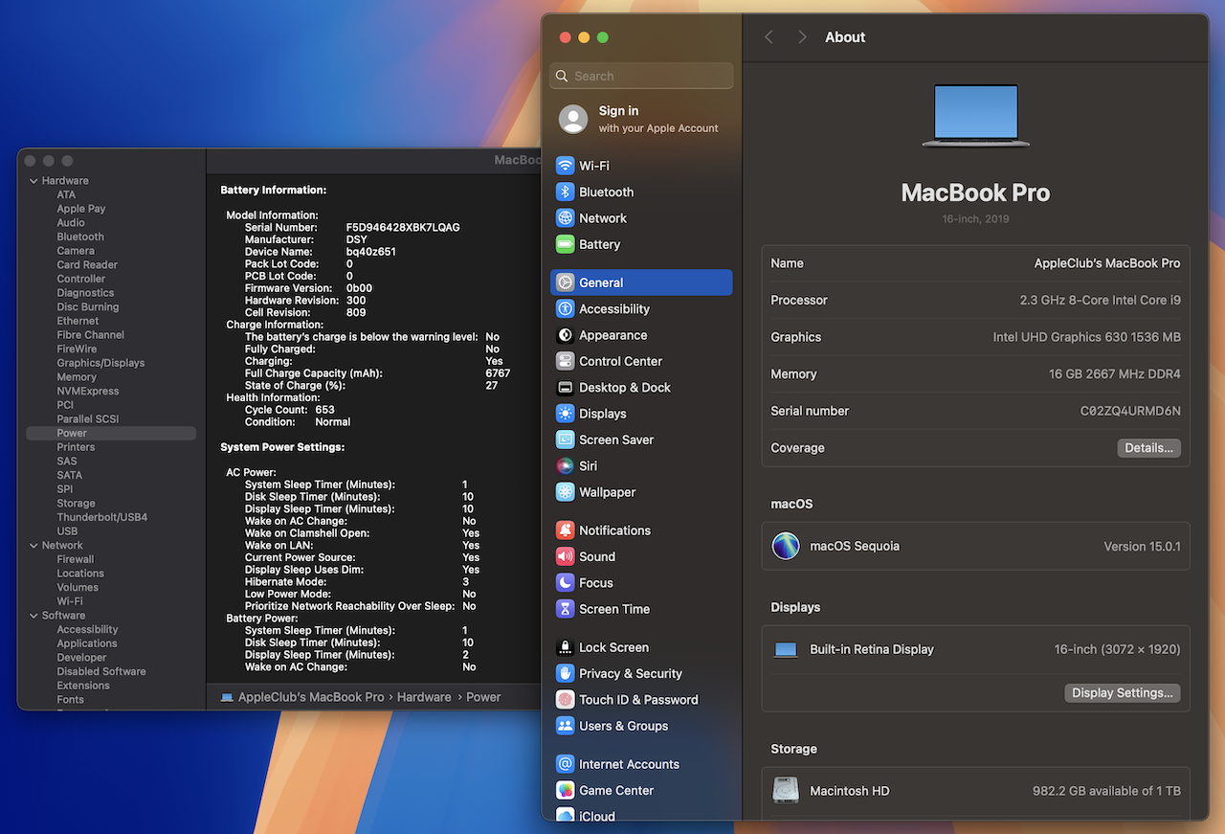This screenshot has height=834, width=1225.
Task: Select the Focus moon icon
Action: point(565,582)
